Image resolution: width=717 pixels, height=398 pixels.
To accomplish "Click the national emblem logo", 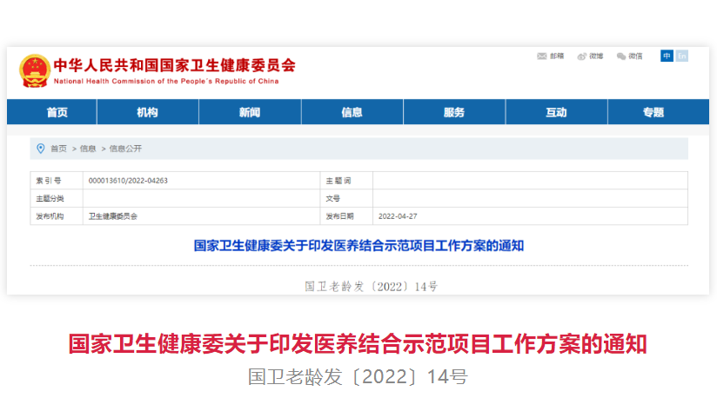I will click(35, 70).
